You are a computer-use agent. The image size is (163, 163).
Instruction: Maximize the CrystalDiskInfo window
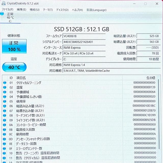pos(145,4)
